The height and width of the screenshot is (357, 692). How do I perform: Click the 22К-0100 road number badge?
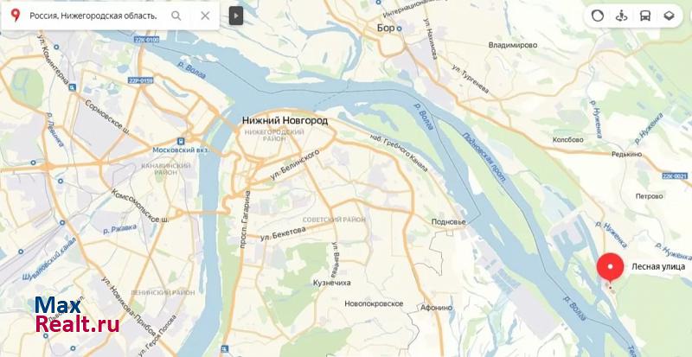tap(146, 40)
